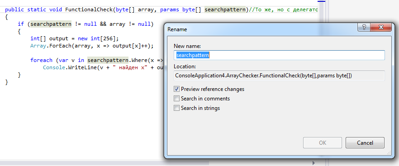Image resolution: width=399 pixels, height=166 pixels.
Task: Click the horizontal scrollbar thumb in editor
Action: (x=104, y=163)
